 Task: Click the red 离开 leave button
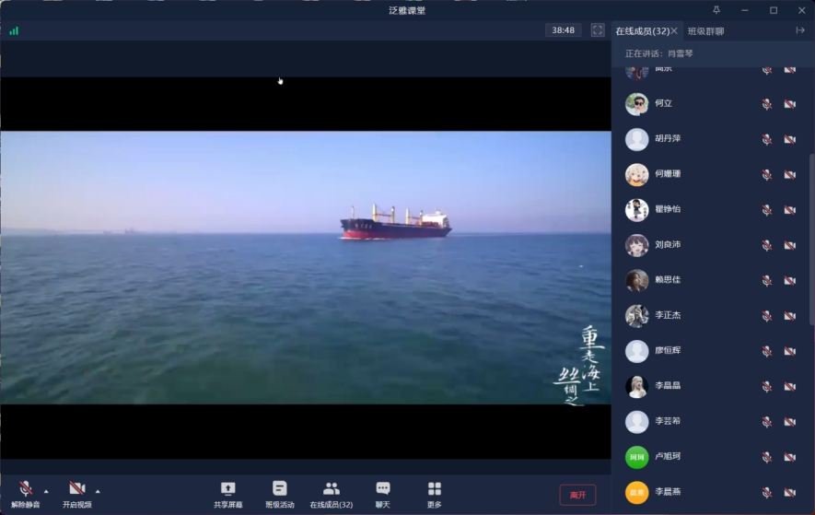point(577,495)
